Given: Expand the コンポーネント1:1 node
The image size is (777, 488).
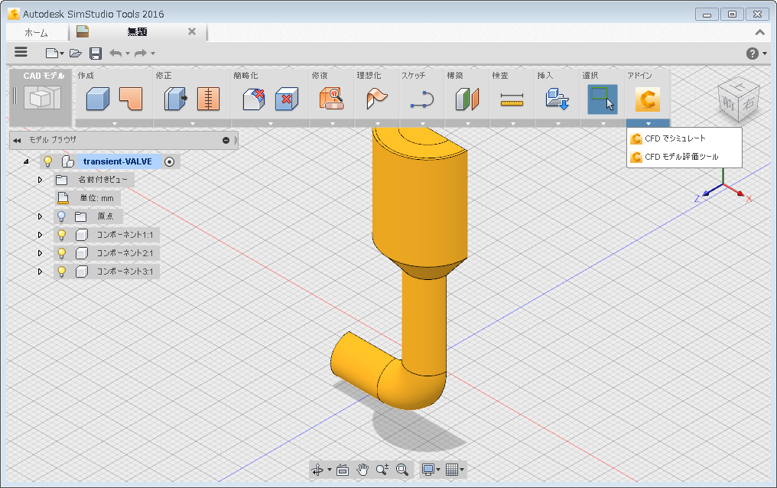Looking at the screenshot, I should (40, 235).
